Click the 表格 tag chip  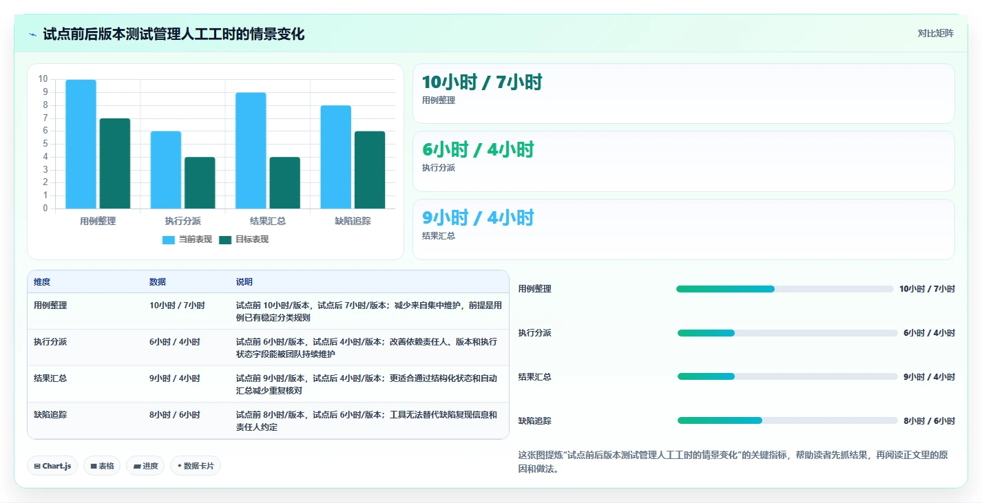[102, 466]
